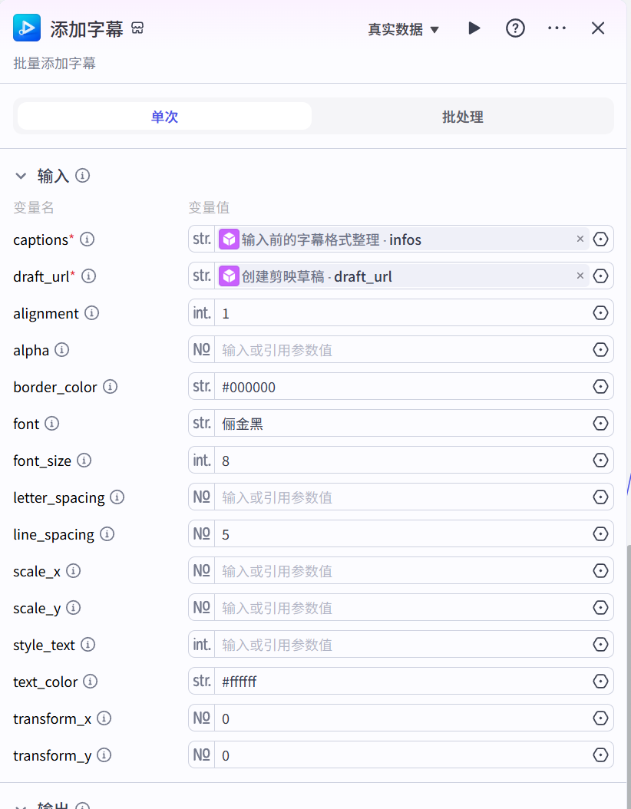631x809 pixels.
Task: Click the panel's vertical scrollbar
Action: 629,676
